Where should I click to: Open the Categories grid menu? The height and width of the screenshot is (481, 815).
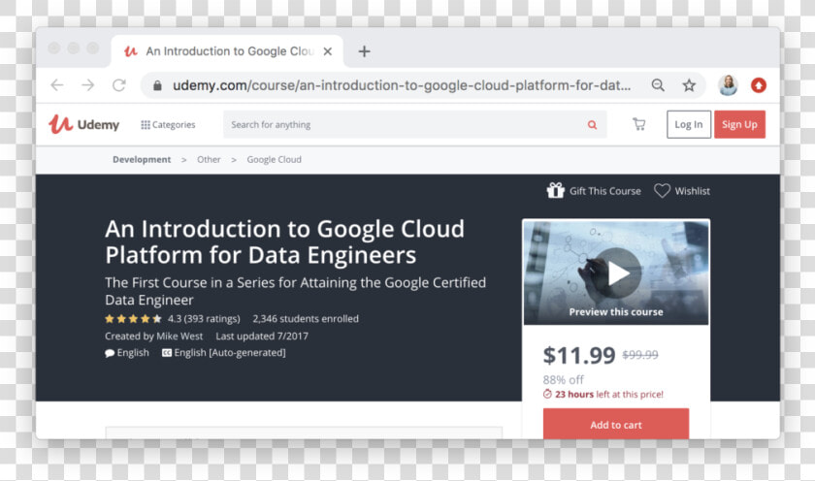coord(168,125)
